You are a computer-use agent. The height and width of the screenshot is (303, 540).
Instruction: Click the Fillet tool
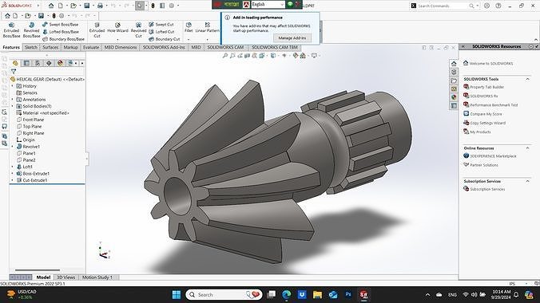[x=189, y=28]
